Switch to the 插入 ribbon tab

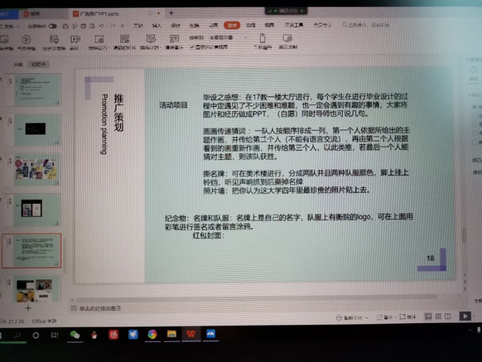(x=156, y=25)
